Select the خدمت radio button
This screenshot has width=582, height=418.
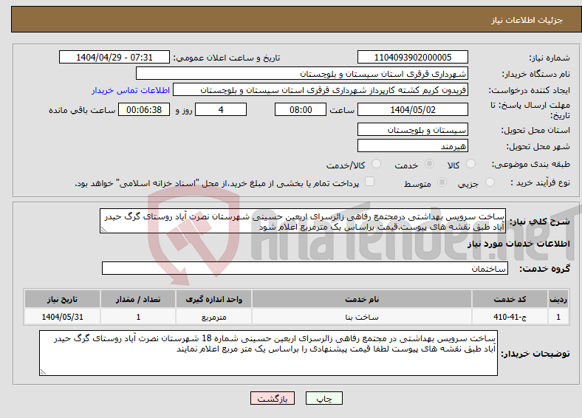[429, 164]
